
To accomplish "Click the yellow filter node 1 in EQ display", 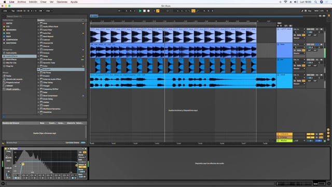I will click(x=23, y=164).
